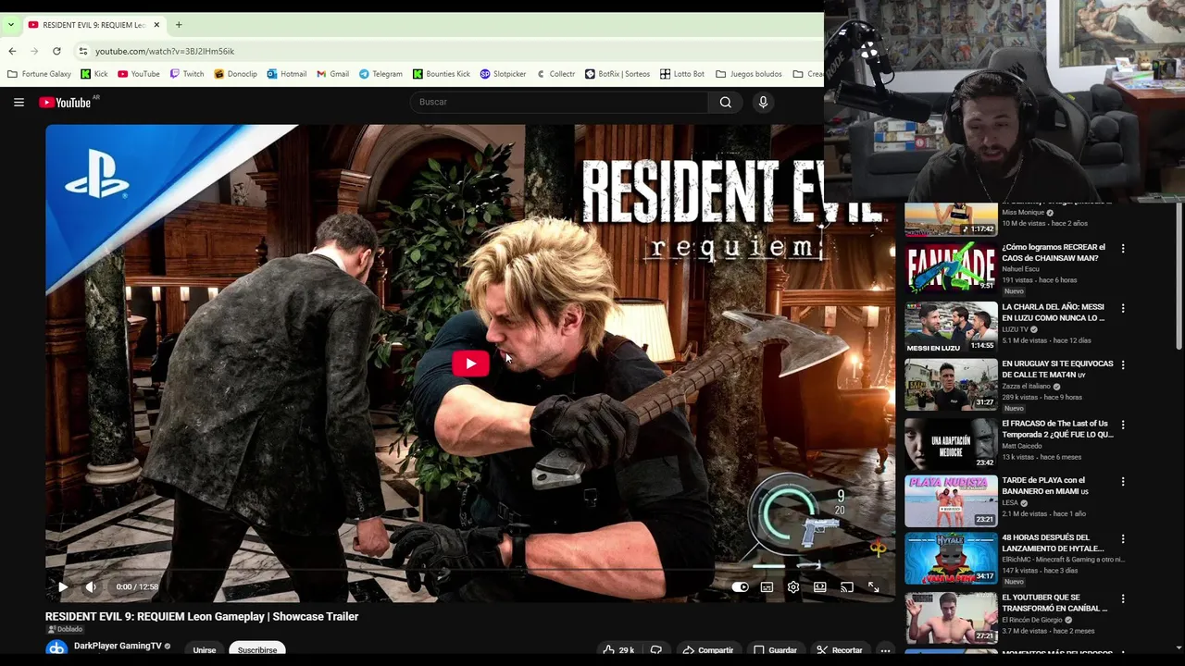Open the HYTALE 48 HORAS video title
Viewport: 1185px width, 666px height.
(1054, 543)
